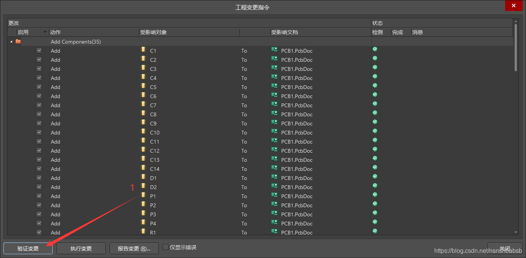This screenshot has height=258, width=526.
Task: Click the component icon beside C14
Action: (143, 168)
